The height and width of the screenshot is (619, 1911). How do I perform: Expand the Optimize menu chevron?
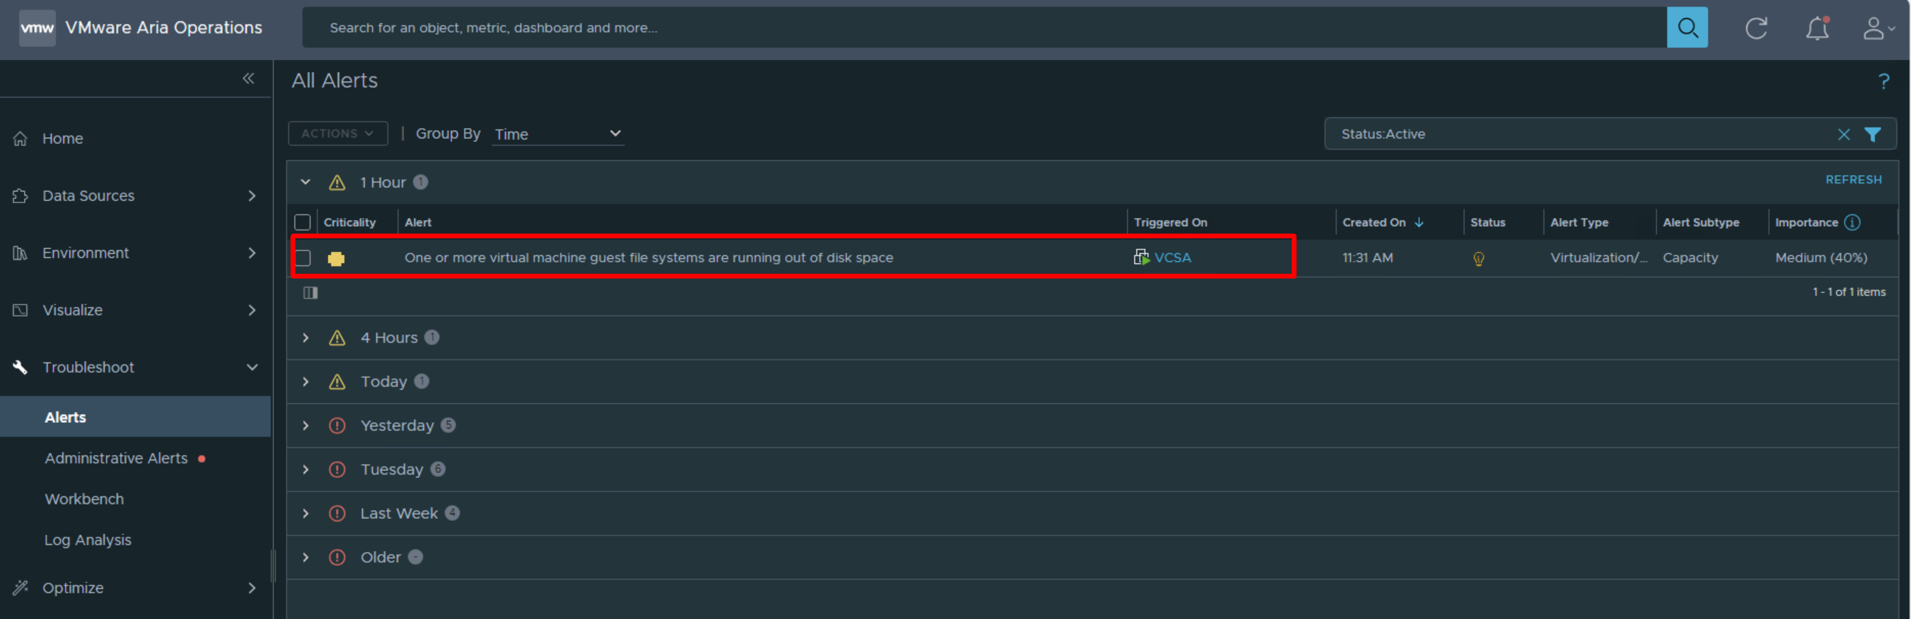[252, 588]
